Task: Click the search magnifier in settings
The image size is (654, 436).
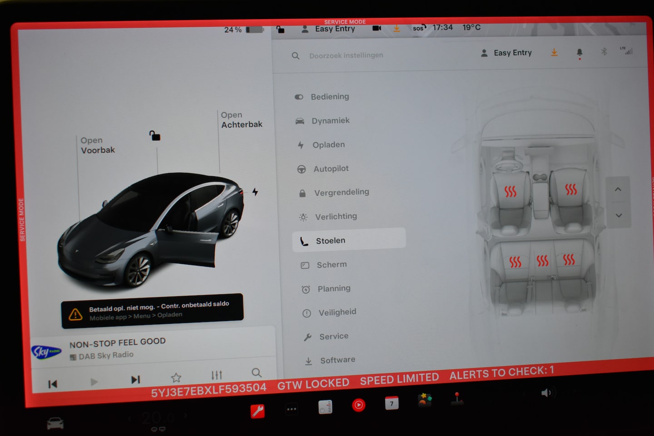Action: 296,56
